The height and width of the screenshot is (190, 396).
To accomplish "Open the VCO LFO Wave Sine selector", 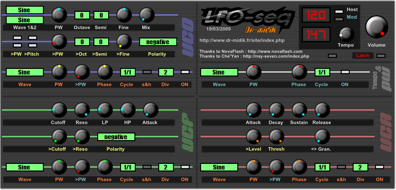I will tap(25, 72).
